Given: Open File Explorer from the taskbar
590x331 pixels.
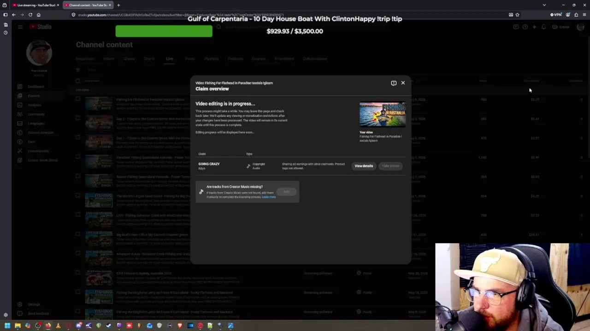Looking at the screenshot, I should (18, 326).
